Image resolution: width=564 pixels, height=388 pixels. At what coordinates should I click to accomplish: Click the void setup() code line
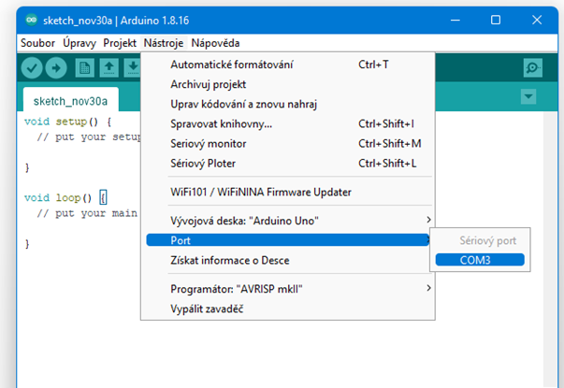(x=68, y=122)
